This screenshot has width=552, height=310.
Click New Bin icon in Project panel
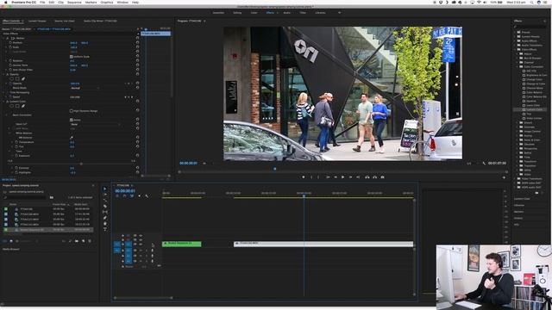pyautogui.click(x=77, y=241)
